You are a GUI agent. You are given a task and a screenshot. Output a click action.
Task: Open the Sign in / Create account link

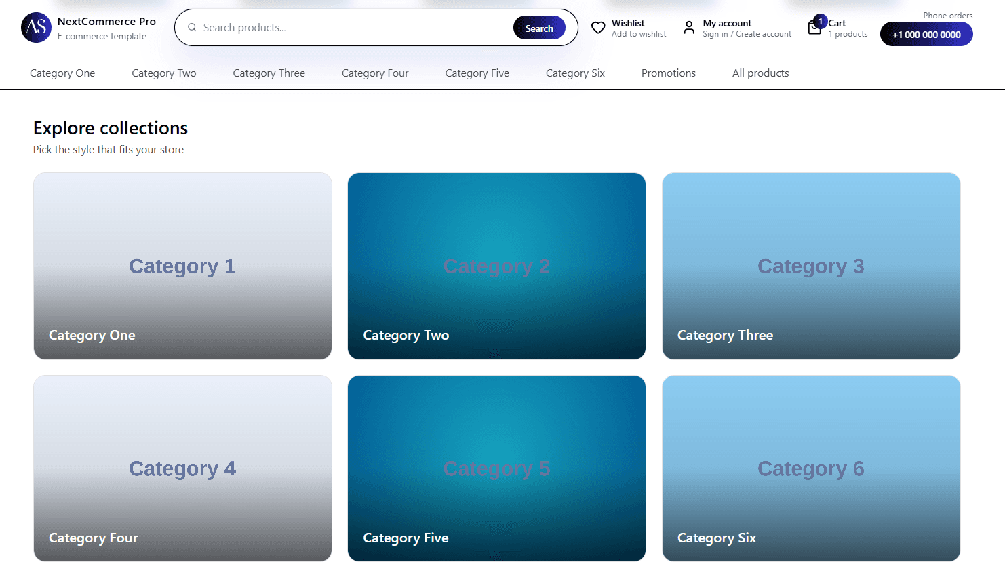click(x=746, y=33)
